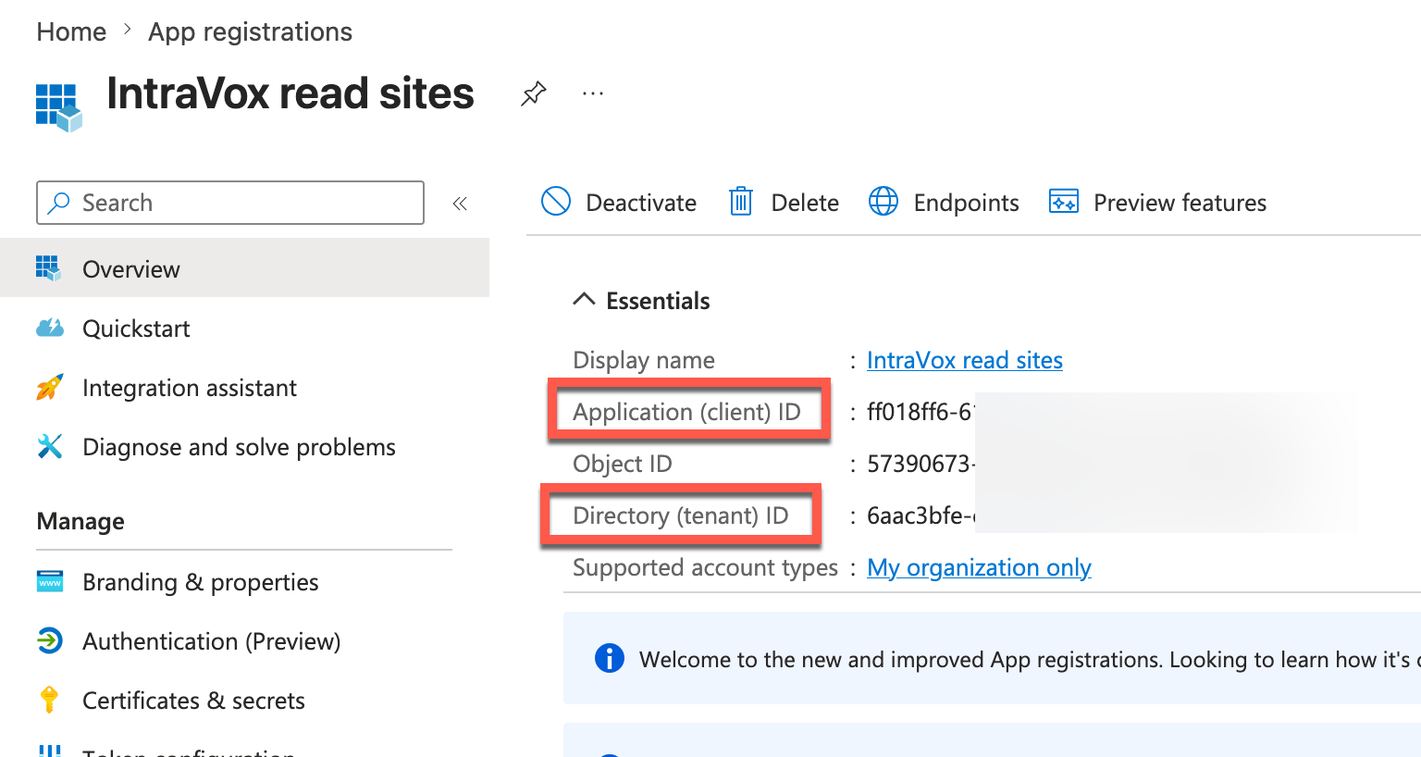Image resolution: width=1421 pixels, height=757 pixels.
Task: Collapse the sidebar with double chevron
Action: pos(460,204)
